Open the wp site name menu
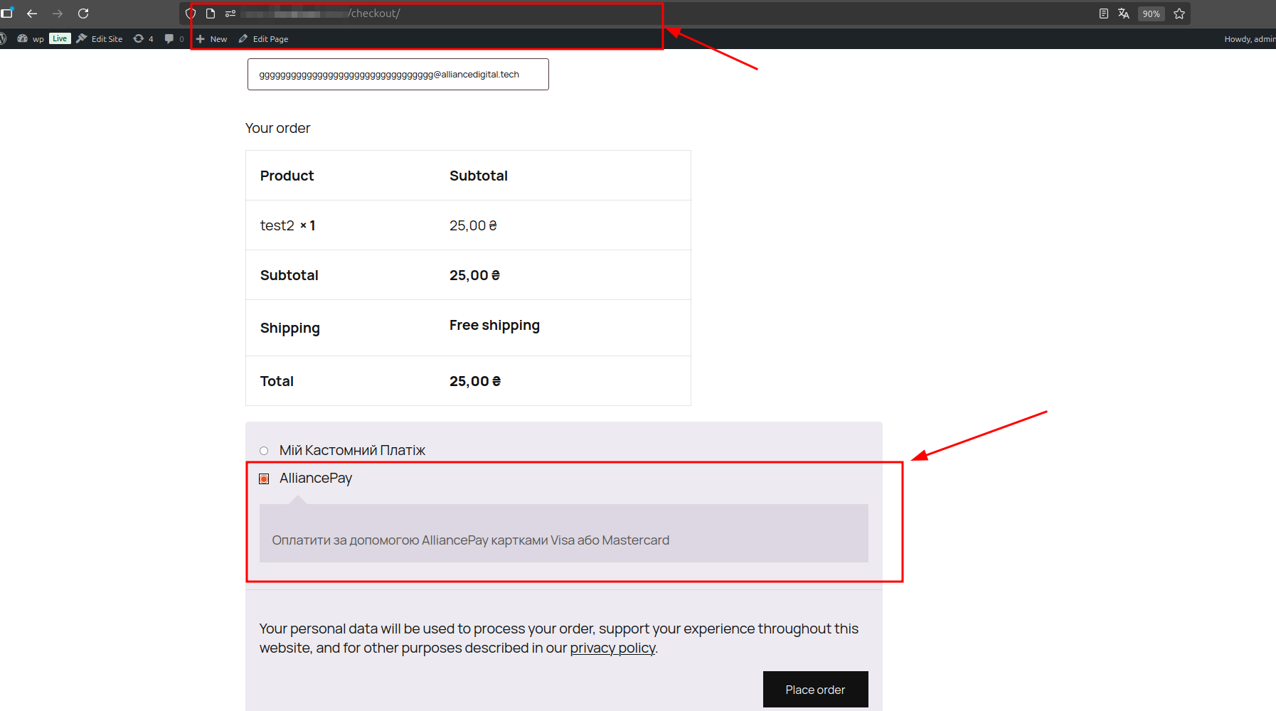The width and height of the screenshot is (1276, 711). (31, 39)
